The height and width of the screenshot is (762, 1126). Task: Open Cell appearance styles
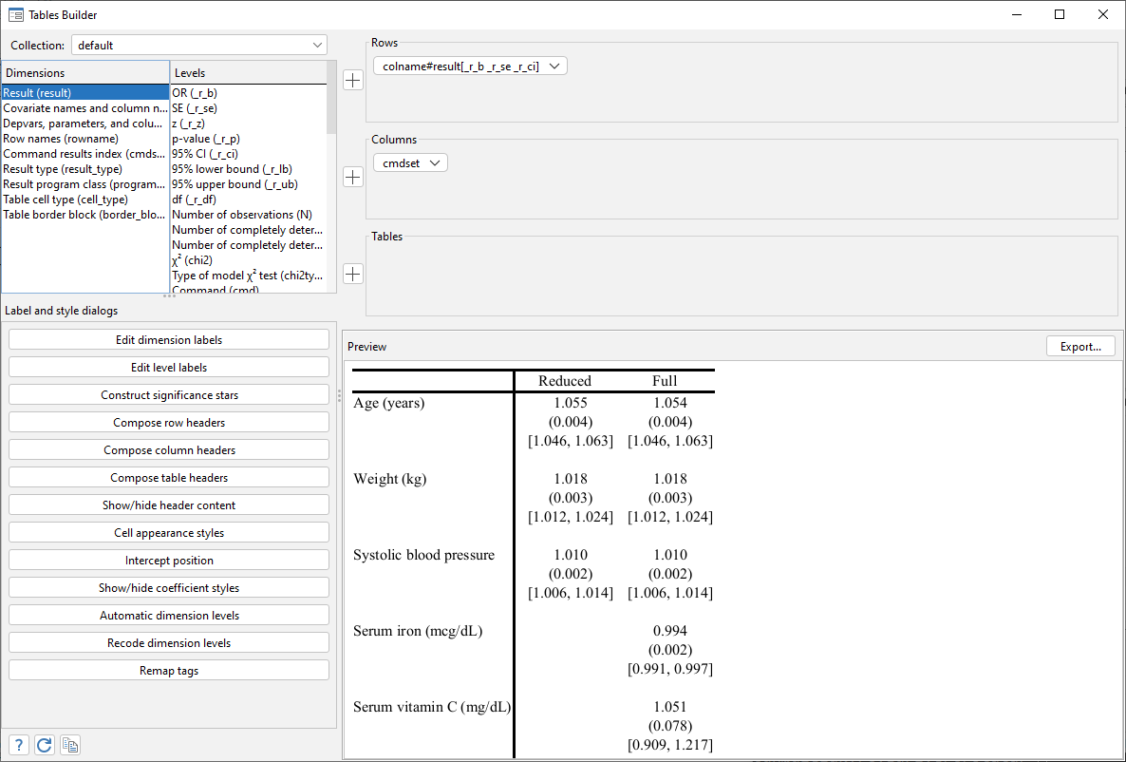(x=168, y=532)
